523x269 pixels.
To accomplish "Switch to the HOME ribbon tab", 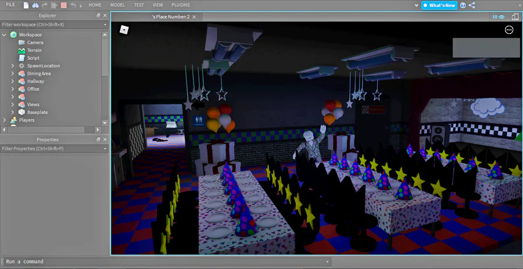I will [95, 5].
